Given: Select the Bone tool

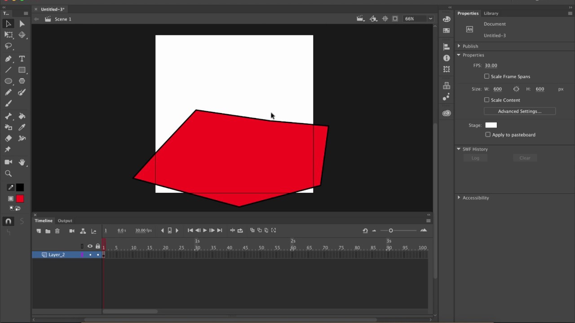Looking at the screenshot, I should click(9, 116).
